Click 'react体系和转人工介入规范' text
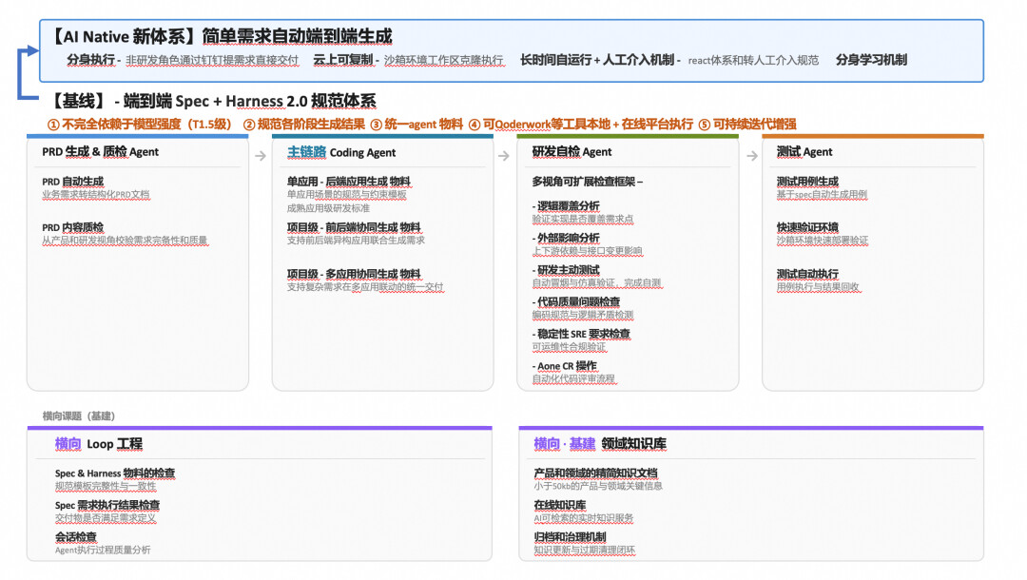 [x=753, y=60]
